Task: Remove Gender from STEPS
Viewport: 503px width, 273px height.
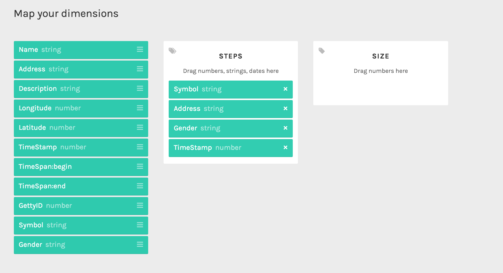Action: 285,128
